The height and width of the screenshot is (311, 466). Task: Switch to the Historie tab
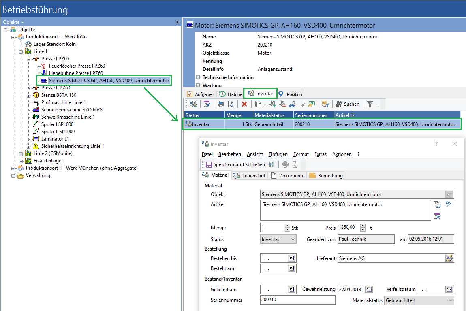(231, 94)
